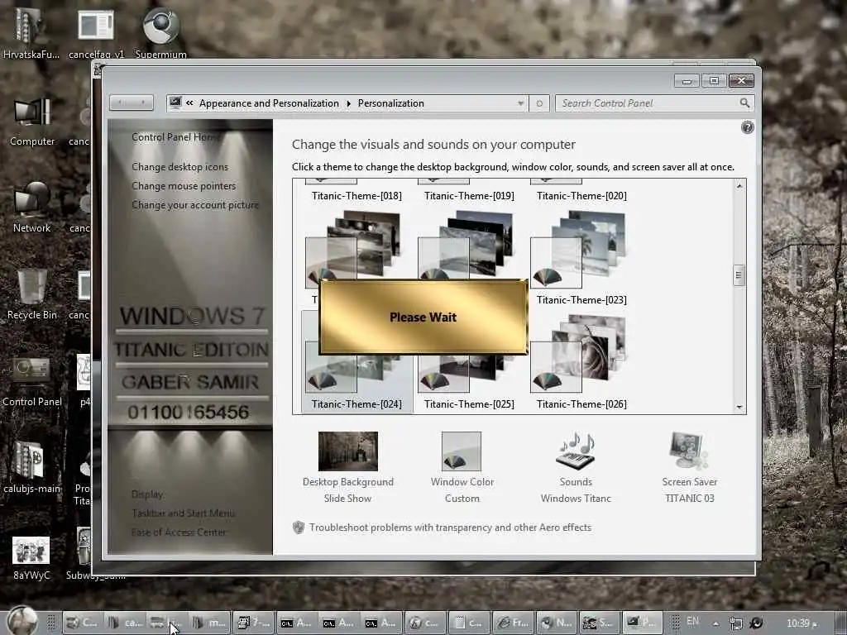Click the Start orb button
847x635 pixels.
coord(22,621)
